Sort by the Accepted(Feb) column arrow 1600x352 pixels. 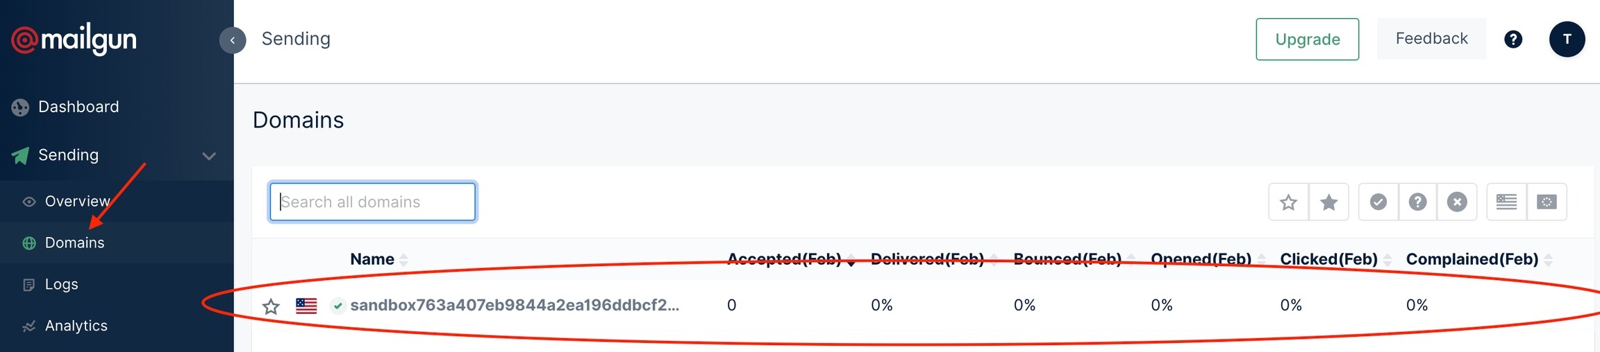point(851,261)
